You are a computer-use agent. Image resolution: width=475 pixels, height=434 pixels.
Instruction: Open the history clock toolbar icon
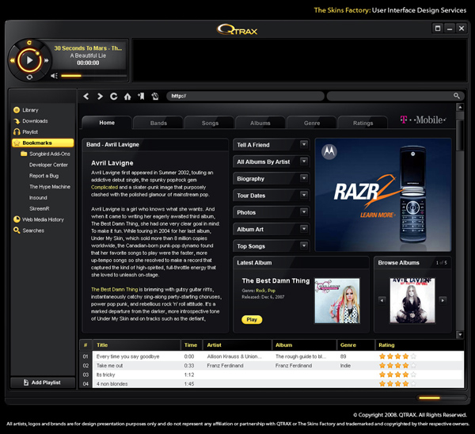click(x=155, y=97)
